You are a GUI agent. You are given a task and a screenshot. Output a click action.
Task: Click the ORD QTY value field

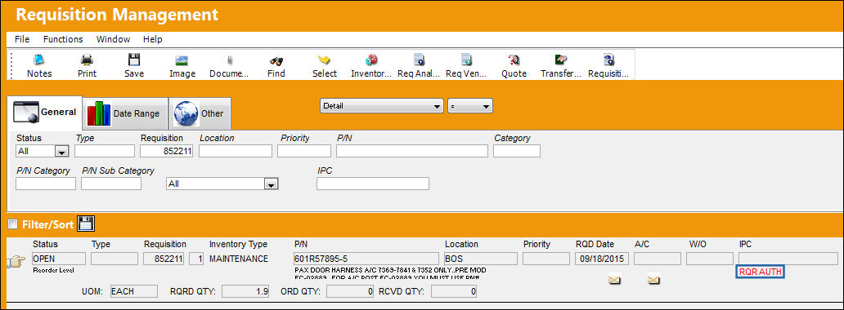(350, 291)
